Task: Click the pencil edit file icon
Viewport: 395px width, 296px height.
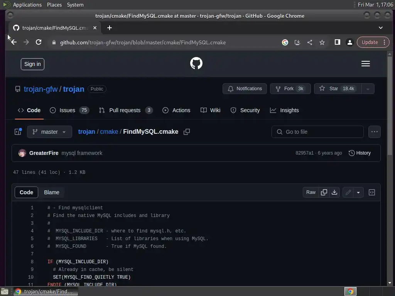Action: coord(348,192)
